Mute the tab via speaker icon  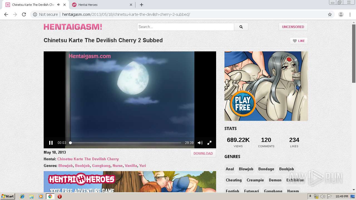(58, 5)
